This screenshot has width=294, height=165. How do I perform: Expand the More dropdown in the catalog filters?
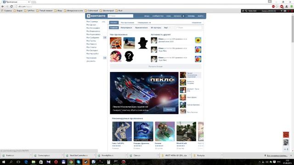tap(167, 27)
